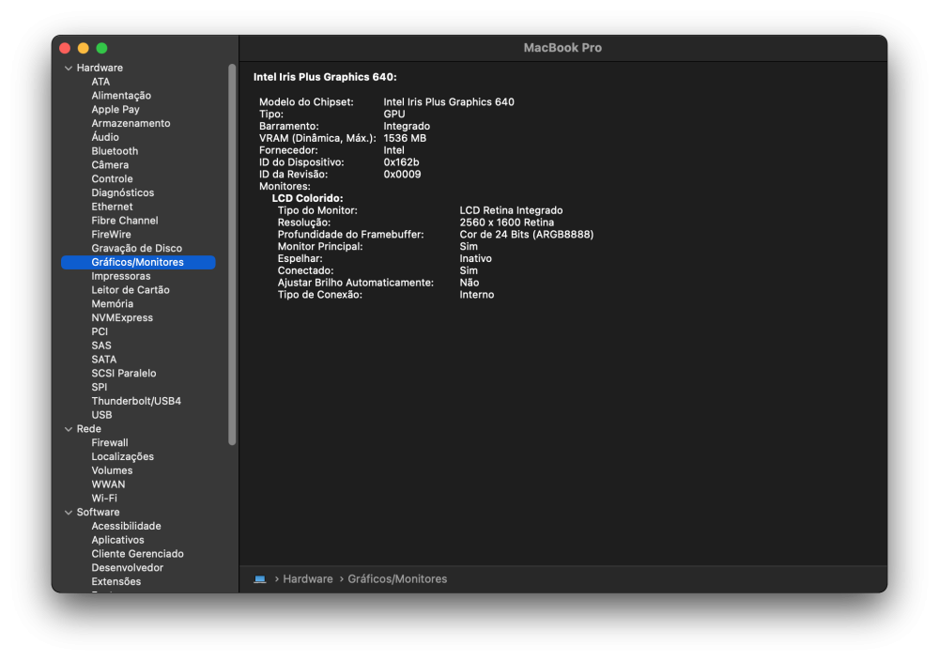Click the Barramento value Integrado
Image resolution: width=939 pixels, height=661 pixels.
click(407, 127)
